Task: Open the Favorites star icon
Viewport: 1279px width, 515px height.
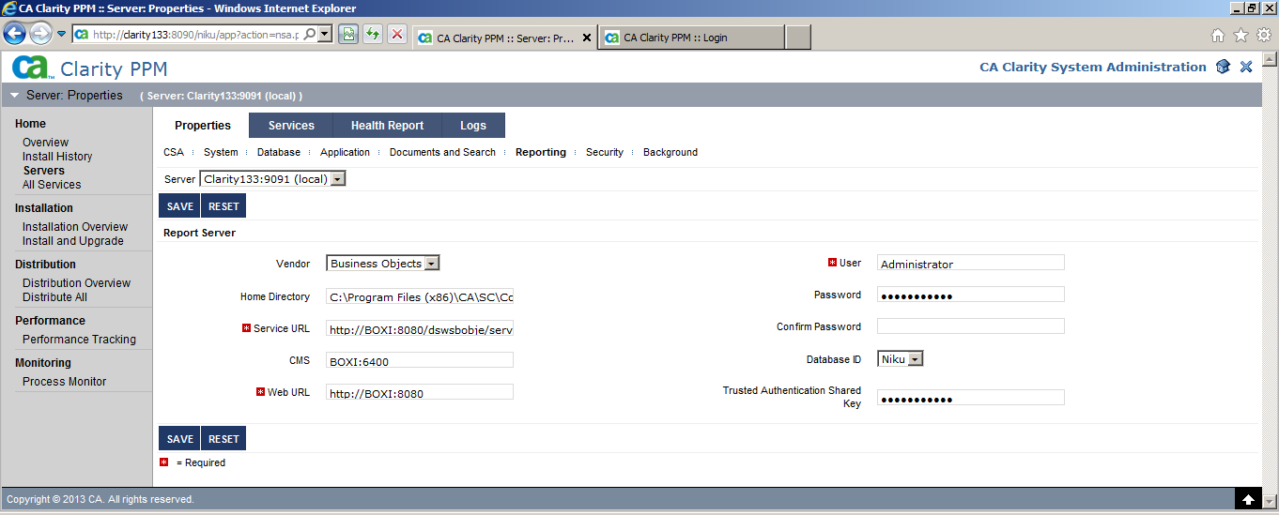Action: [1240, 36]
